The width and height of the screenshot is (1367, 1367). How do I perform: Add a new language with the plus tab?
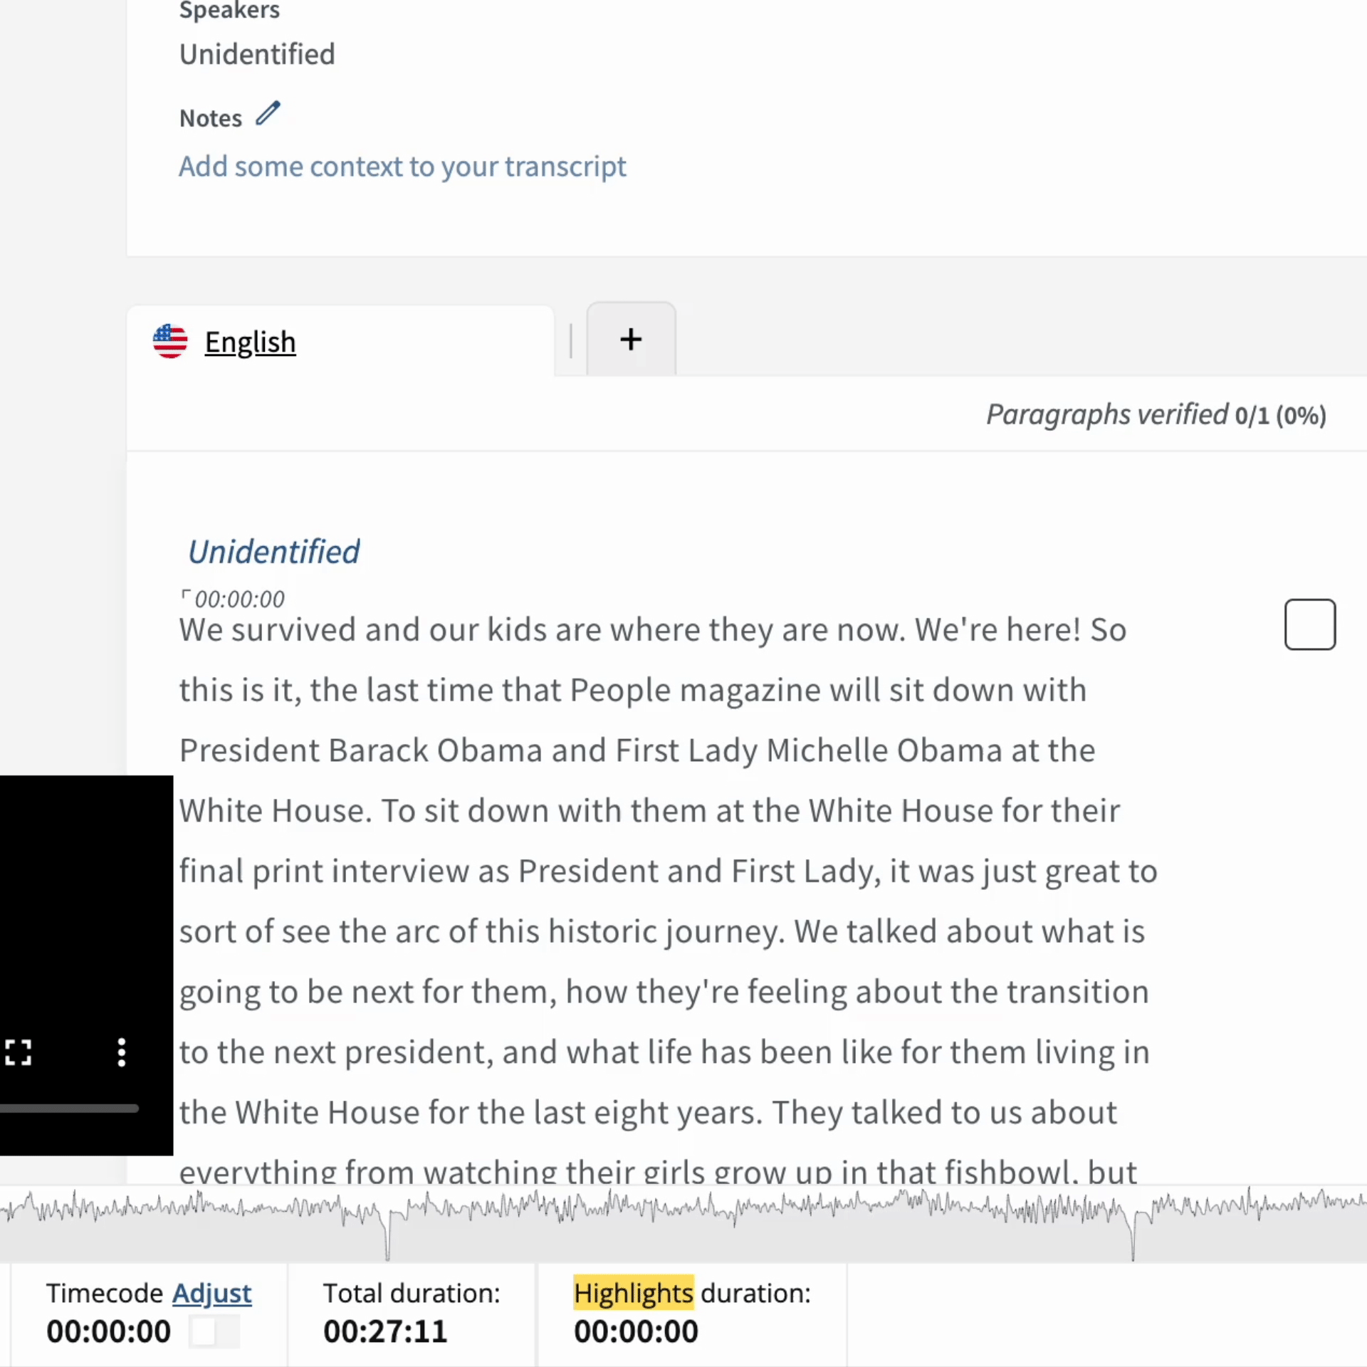click(x=630, y=340)
